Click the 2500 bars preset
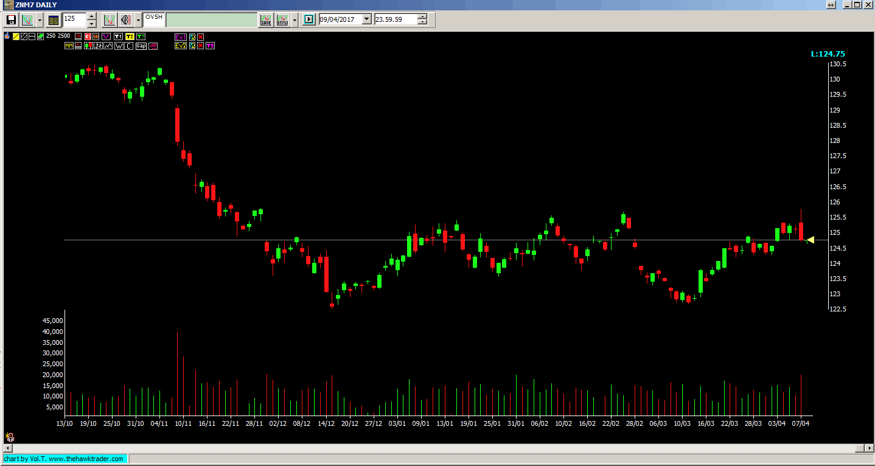 click(x=64, y=36)
